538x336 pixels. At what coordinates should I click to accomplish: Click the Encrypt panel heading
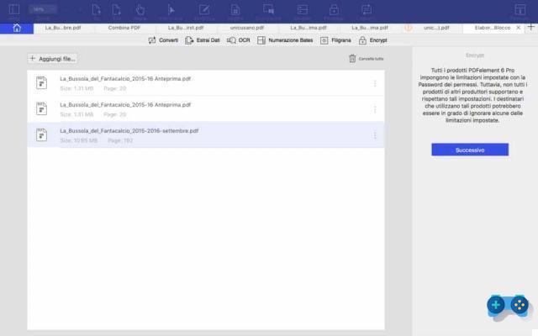point(475,55)
